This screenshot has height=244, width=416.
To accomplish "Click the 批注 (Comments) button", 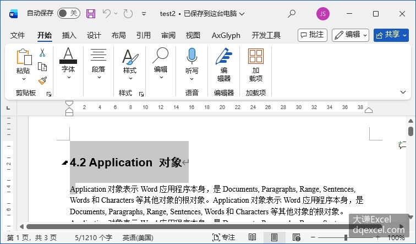I will coord(313,35).
